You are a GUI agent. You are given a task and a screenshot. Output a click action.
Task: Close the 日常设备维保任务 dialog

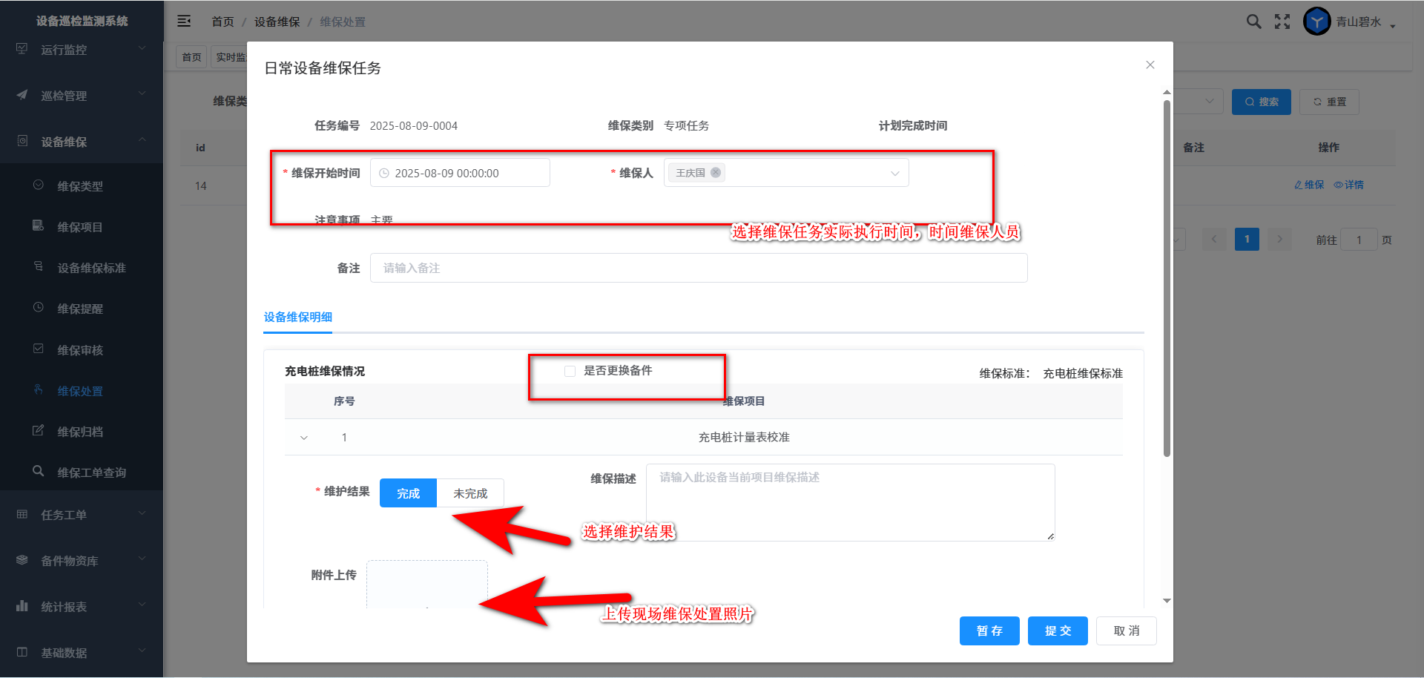click(x=1150, y=65)
